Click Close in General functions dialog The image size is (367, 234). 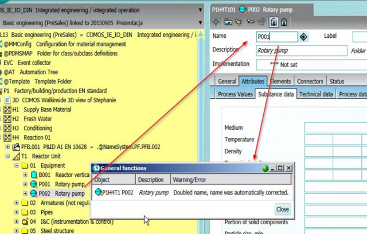click(283, 209)
